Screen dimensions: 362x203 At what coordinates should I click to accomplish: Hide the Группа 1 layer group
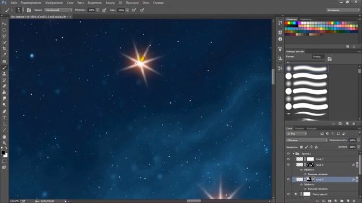click(288, 153)
